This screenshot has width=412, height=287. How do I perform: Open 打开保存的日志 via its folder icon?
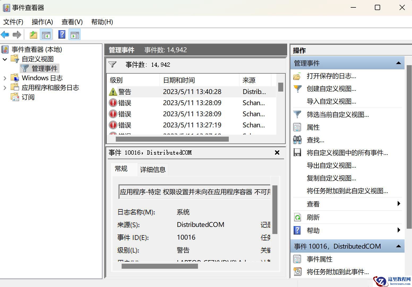coord(298,76)
